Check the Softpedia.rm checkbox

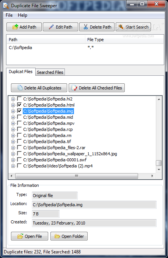pos(19,135)
